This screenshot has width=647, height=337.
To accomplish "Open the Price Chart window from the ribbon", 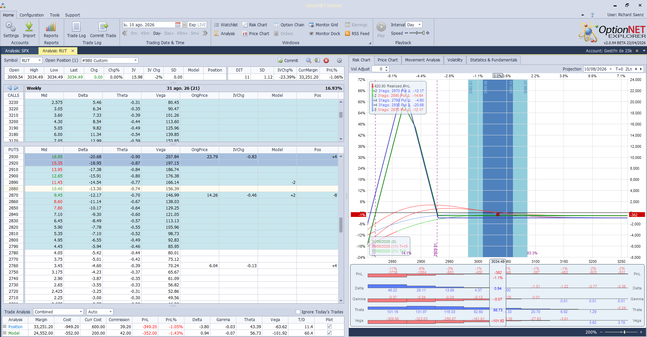I will [256, 33].
